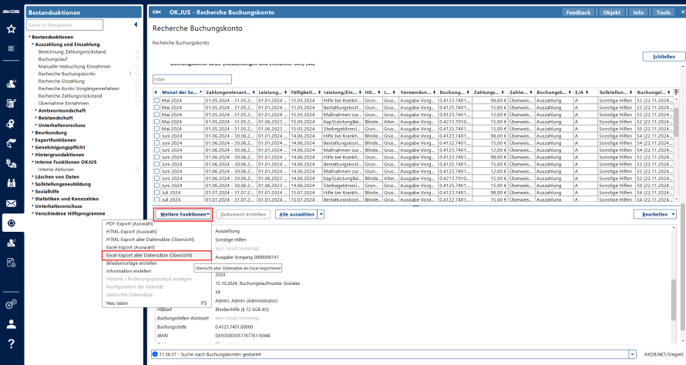Click the OK logo in the title bar
The height and width of the screenshot is (365, 686).
click(x=156, y=12)
